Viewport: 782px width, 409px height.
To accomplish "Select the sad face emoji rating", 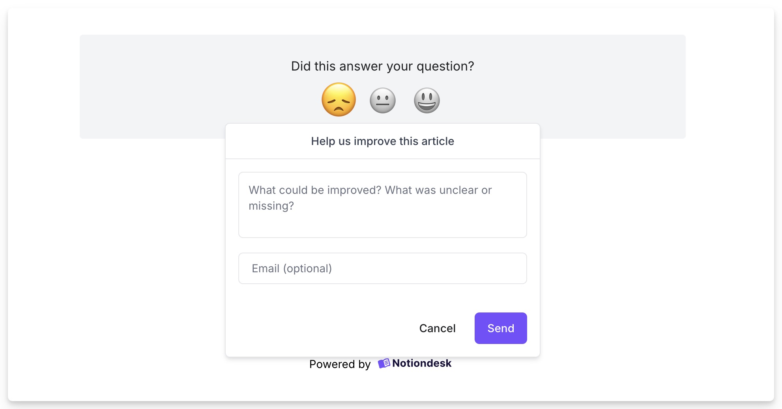I will (x=339, y=100).
